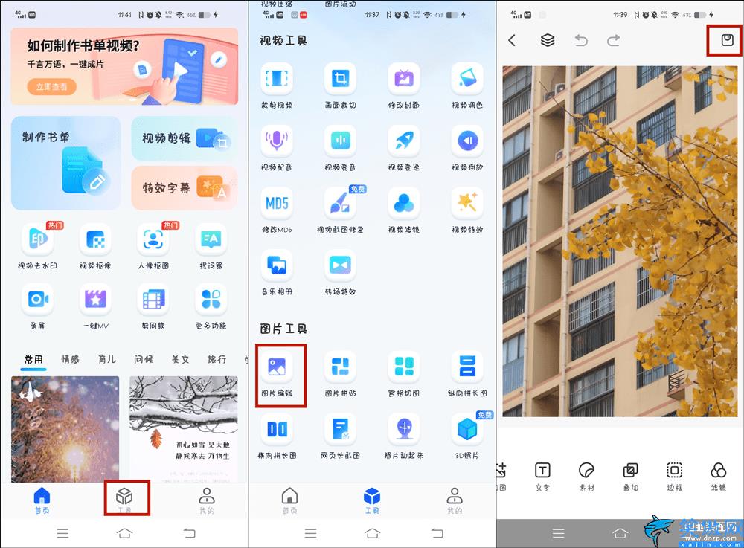The image size is (744, 548).
Task: Open the 视频配音 microphone tool
Action: coord(277,149)
